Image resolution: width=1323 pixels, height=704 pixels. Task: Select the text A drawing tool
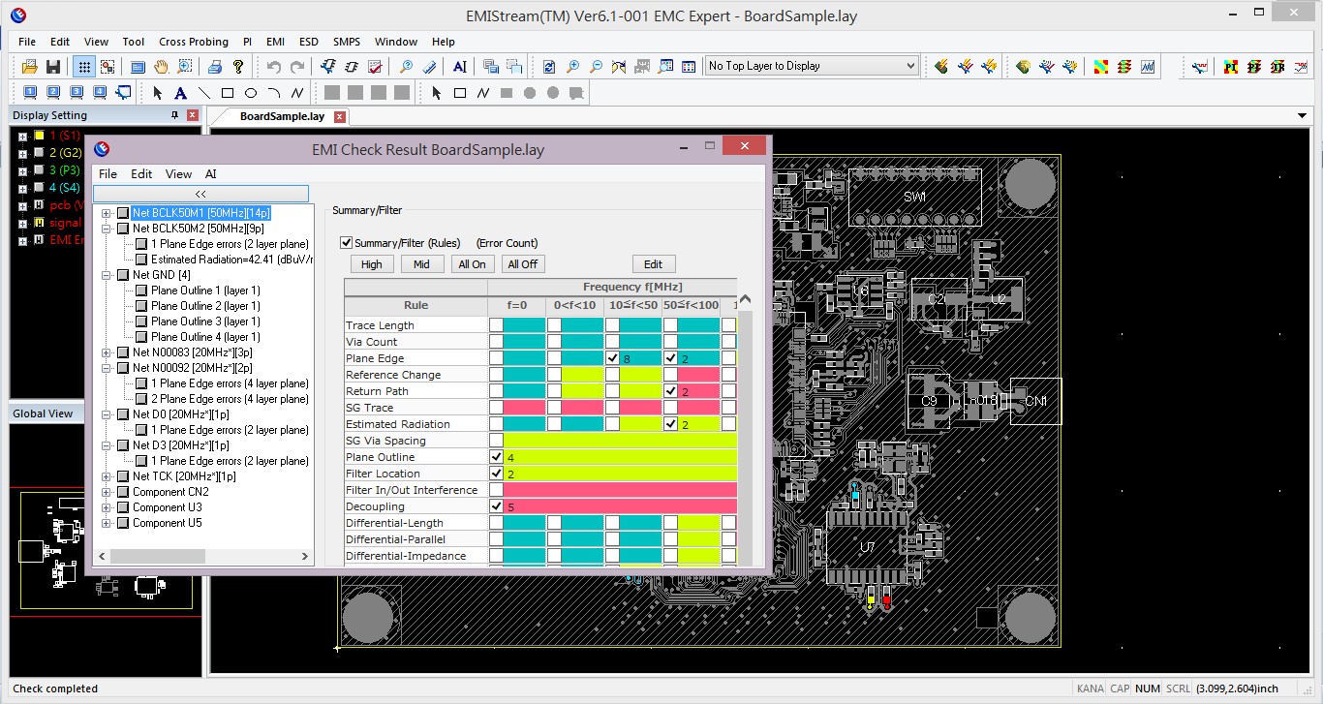point(180,93)
